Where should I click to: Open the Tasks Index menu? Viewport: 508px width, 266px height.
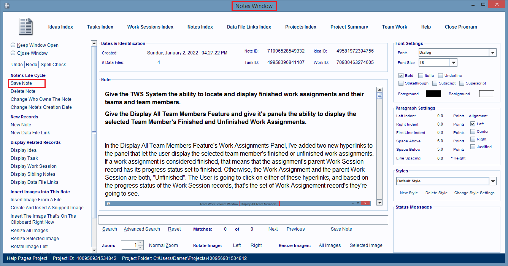click(x=100, y=27)
